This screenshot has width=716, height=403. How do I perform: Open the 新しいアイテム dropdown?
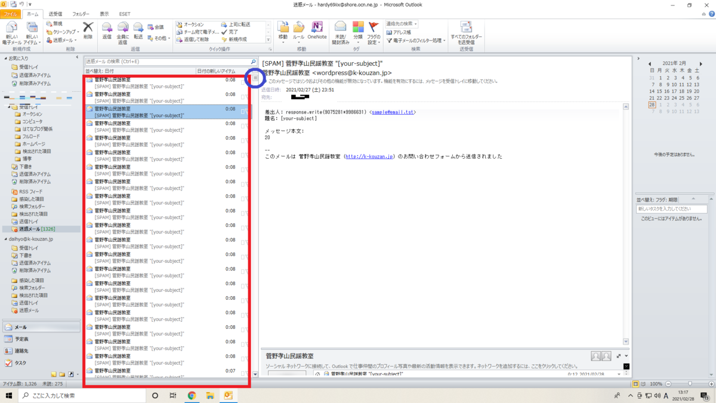click(33, 33)
